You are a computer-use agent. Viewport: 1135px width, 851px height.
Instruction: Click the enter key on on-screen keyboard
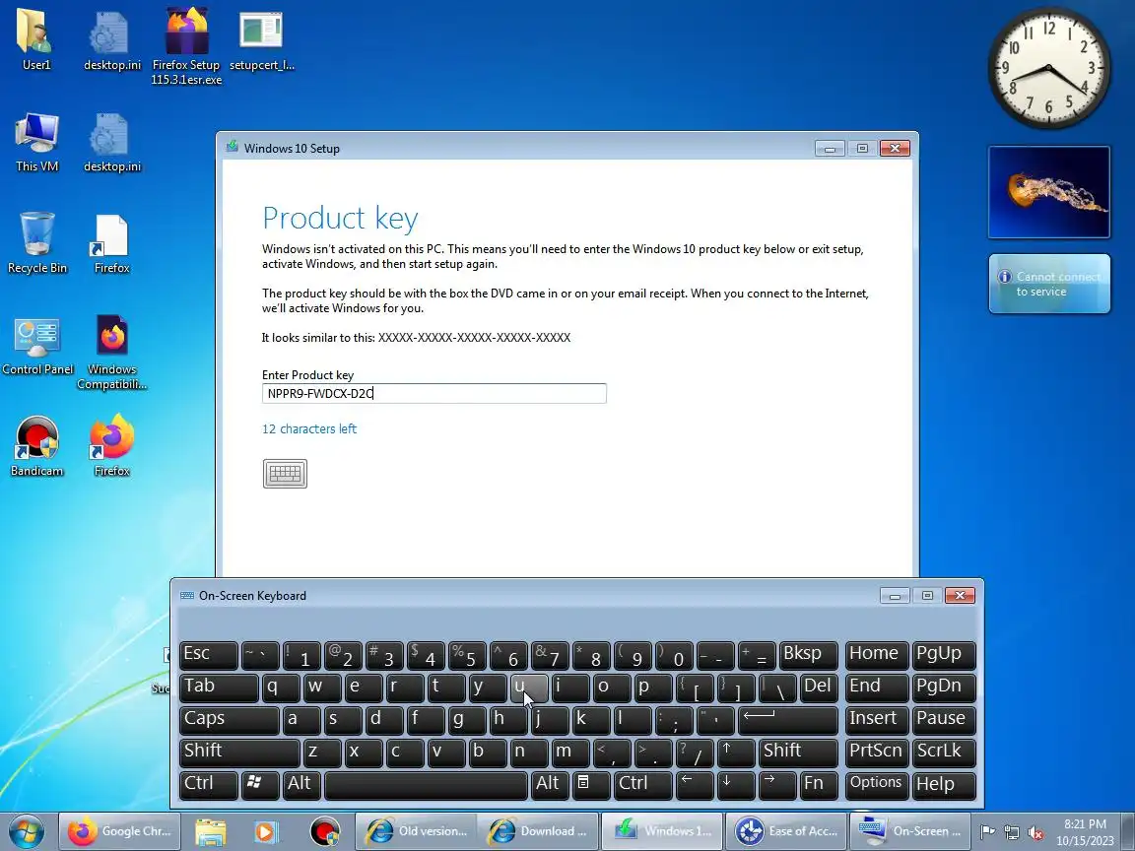pos(788,720)
